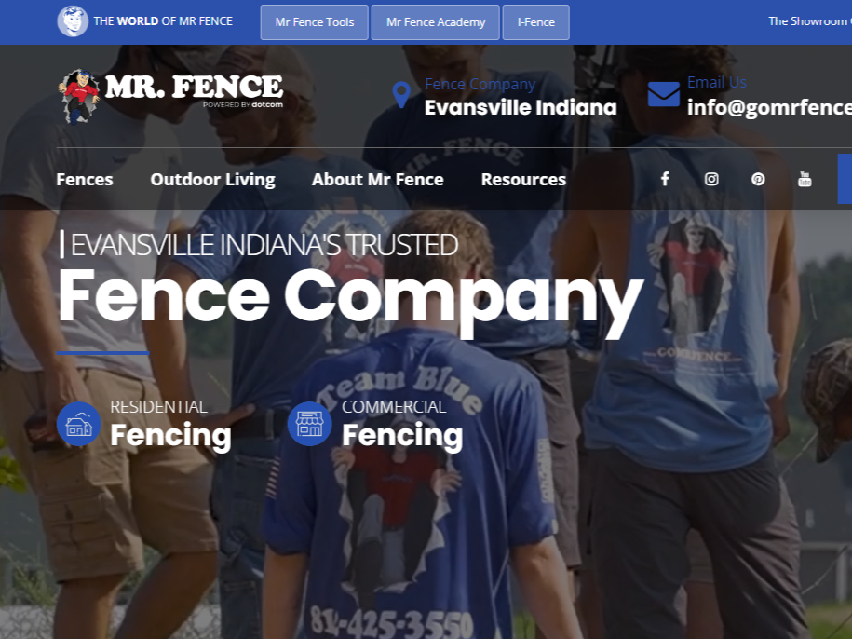This screenshot has height=639, width=852.
Task: Open the Commercial Fencing link
Action: coord(402,425)
